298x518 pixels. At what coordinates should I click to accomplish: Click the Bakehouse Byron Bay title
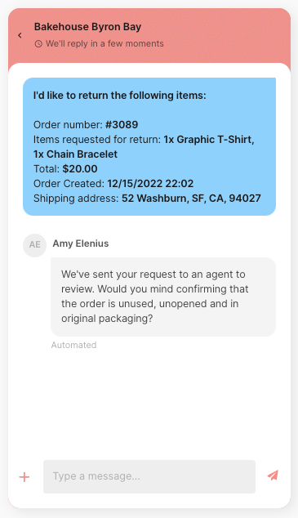[88, 27]
